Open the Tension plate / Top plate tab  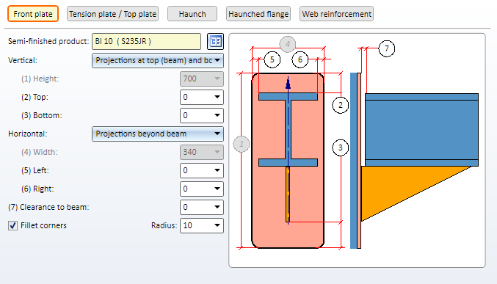(112, 14)
